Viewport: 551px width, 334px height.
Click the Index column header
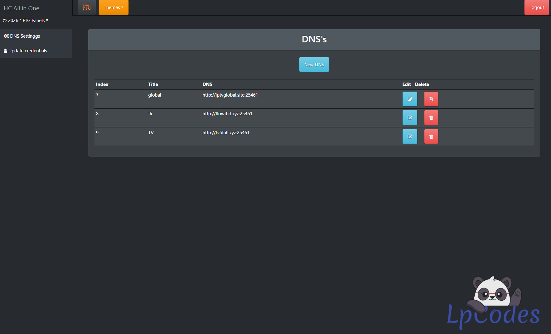(x=102, y=84)
